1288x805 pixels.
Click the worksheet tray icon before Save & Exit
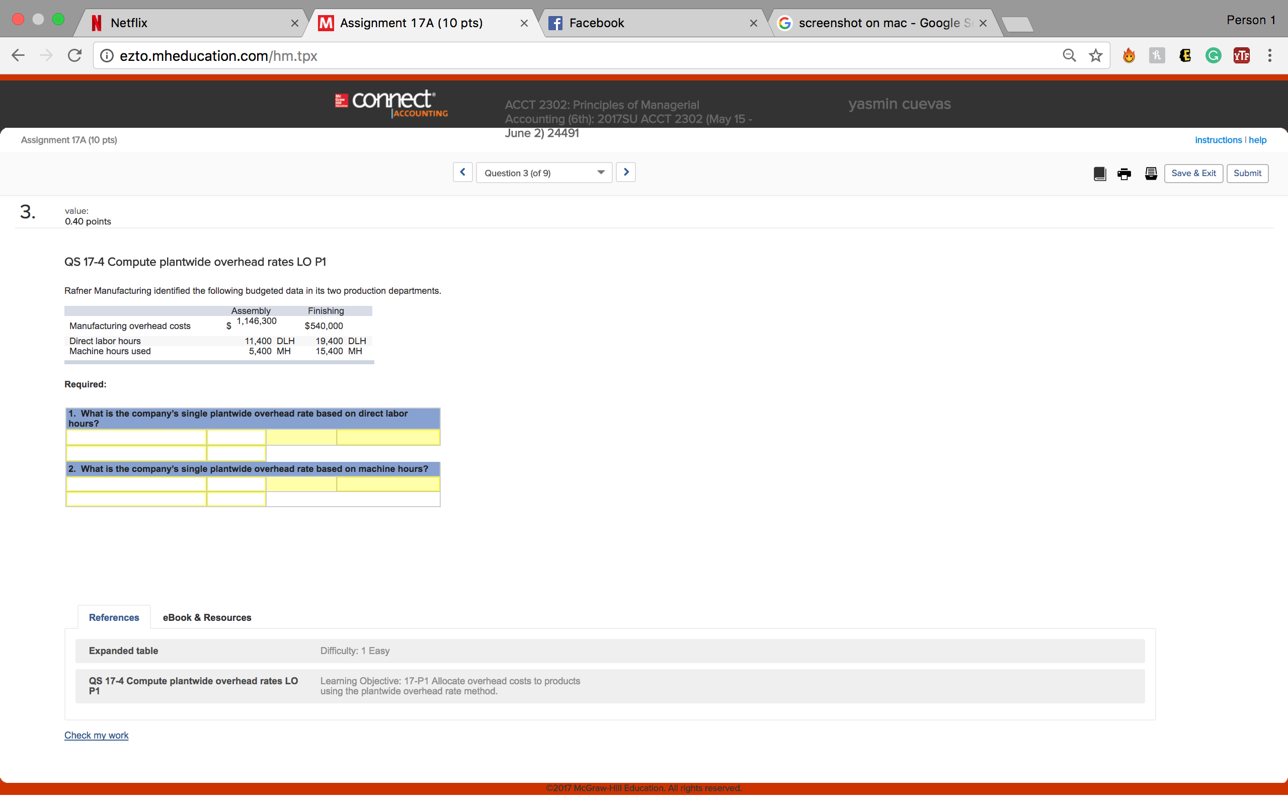1151,173
